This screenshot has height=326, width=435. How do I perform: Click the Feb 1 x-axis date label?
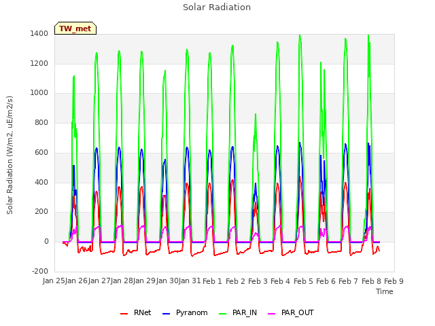click(x=212, y=281)
